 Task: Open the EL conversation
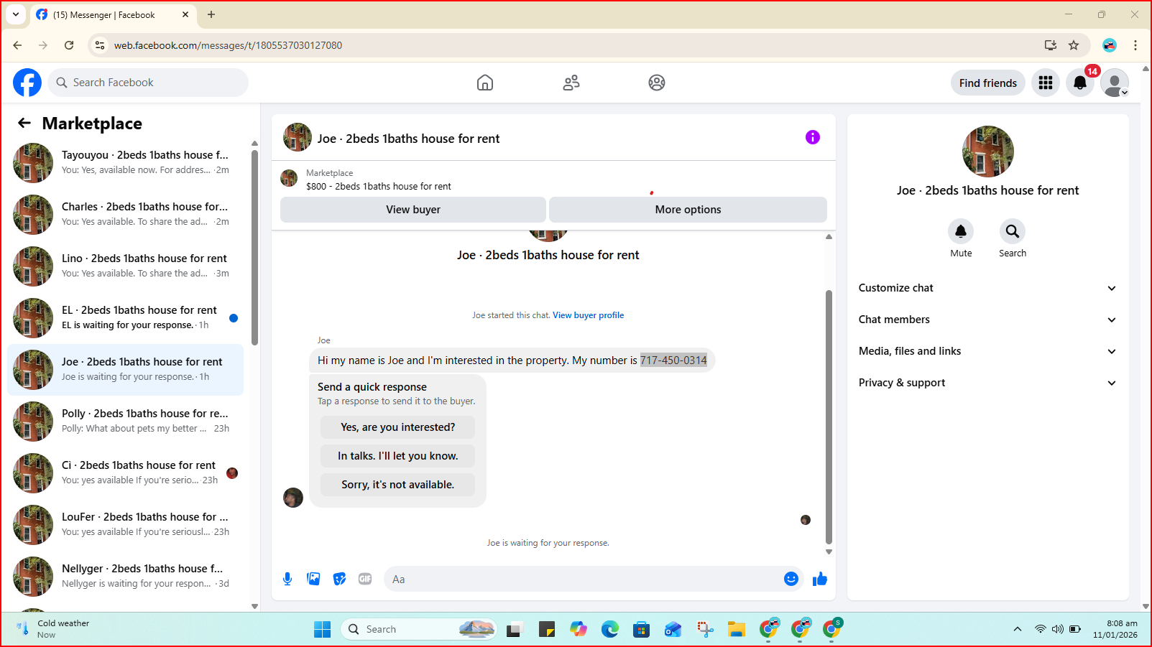[x=126, y=318]
